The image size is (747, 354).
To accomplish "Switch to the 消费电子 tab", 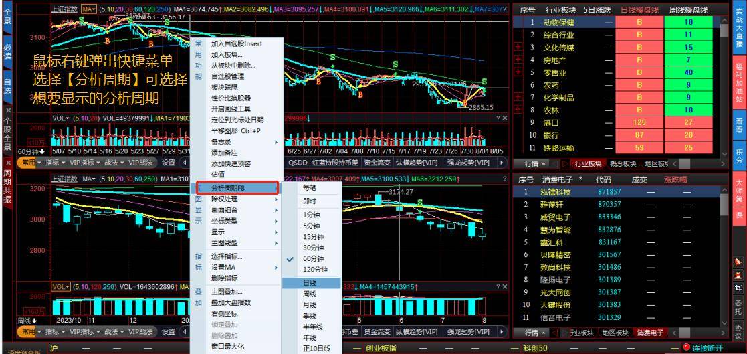I will pos(650,333).
